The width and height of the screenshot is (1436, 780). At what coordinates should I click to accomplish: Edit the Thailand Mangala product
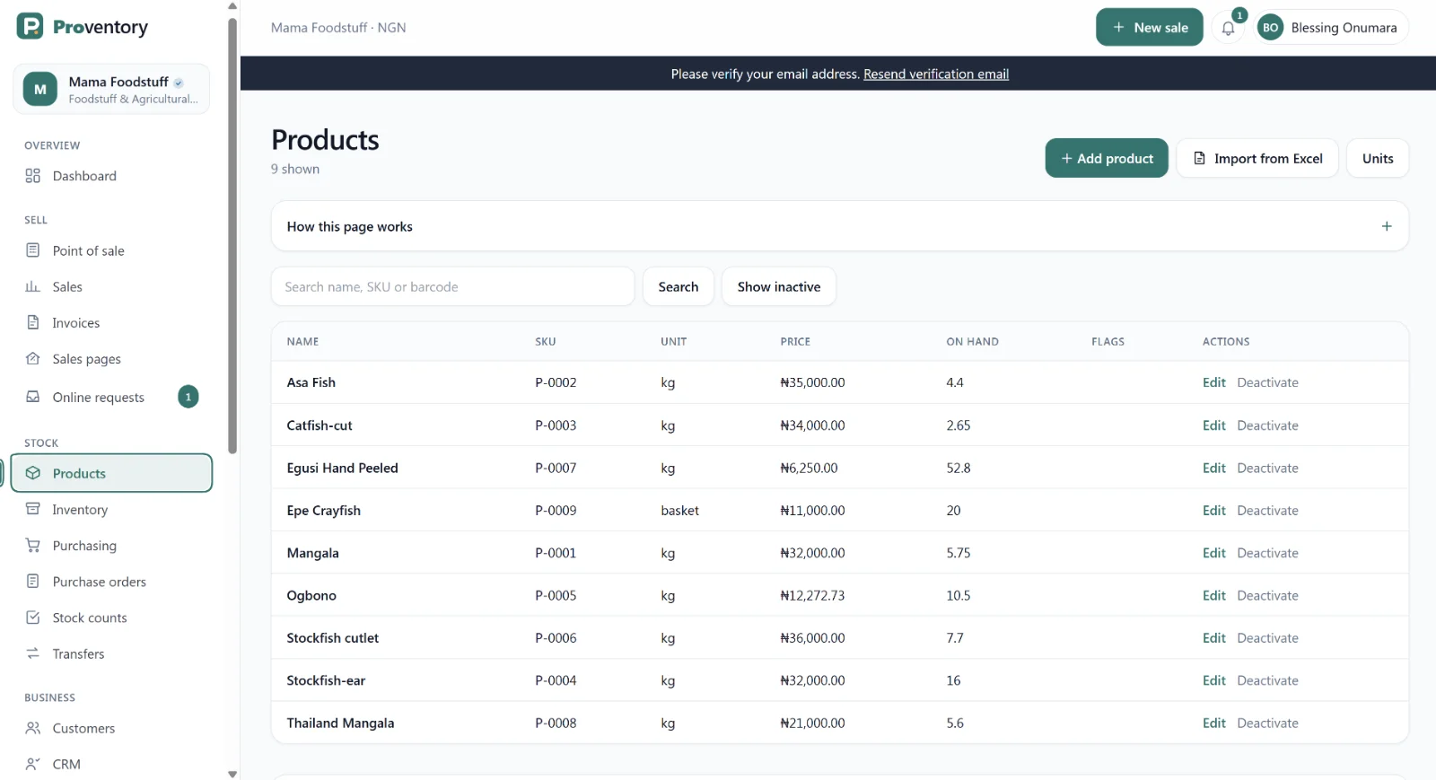[1213, 723]
